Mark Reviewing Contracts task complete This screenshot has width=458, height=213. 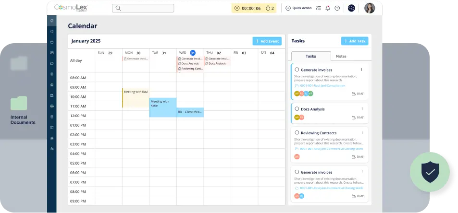click(297, 132)
